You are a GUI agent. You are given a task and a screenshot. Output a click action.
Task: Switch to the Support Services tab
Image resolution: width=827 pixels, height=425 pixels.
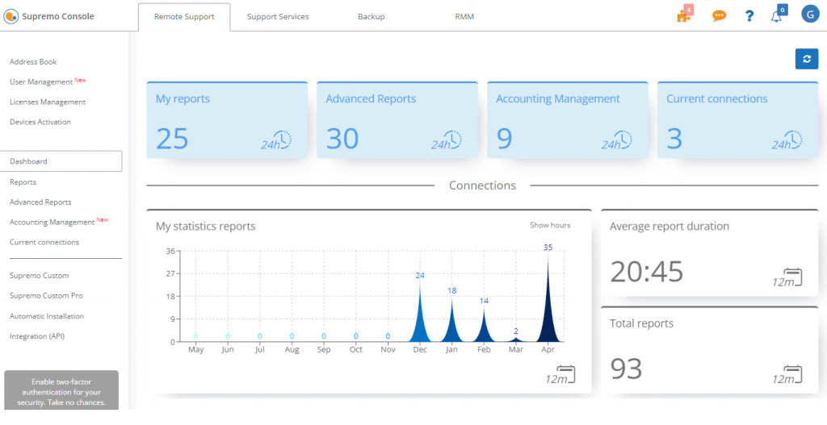pos(278,17)
